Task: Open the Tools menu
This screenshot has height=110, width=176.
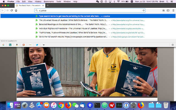Action: click(x=59, y=1)
